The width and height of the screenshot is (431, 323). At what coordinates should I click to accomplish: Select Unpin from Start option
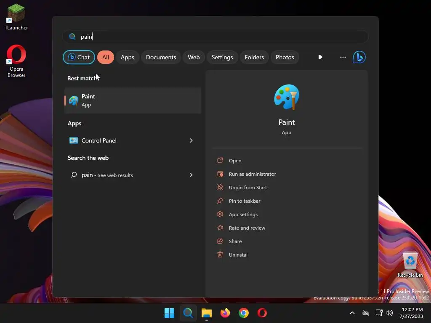point(247,187)
